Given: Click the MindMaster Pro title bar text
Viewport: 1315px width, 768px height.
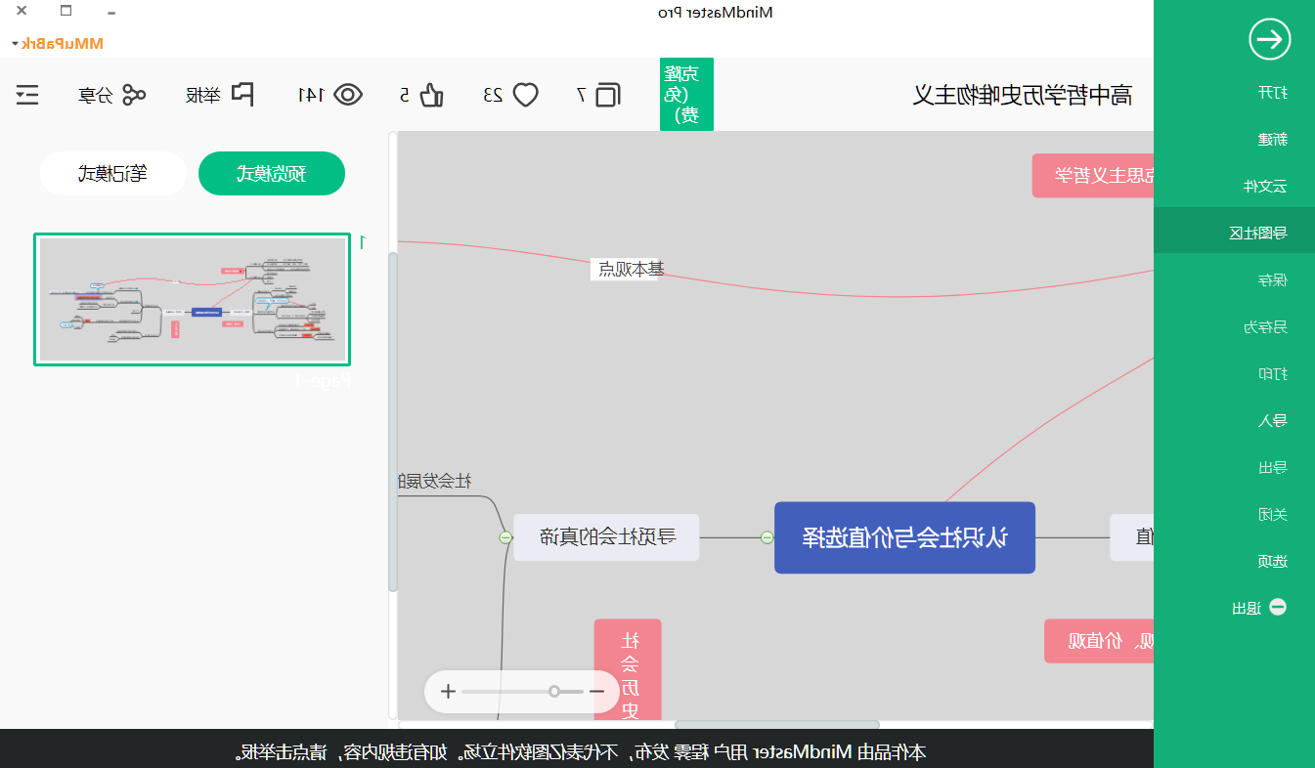Looking at the screenshot, I should point(716,13).
